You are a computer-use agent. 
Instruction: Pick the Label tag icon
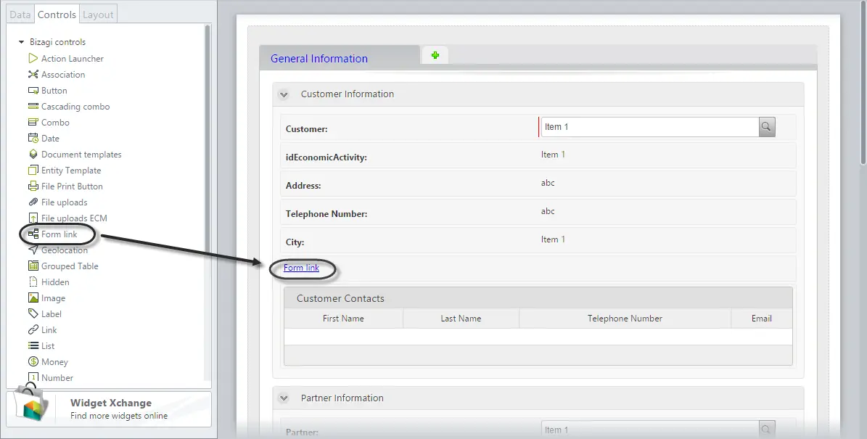tap(33, 313)
